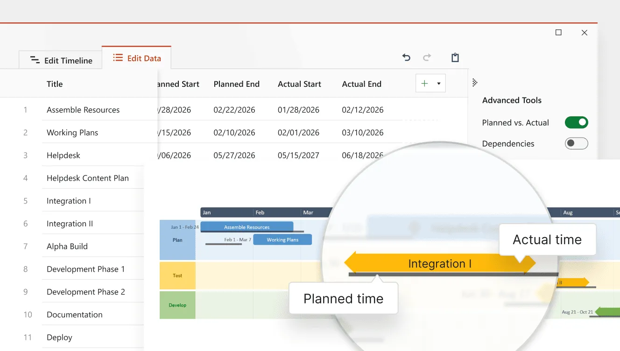
Task: Open the add column dropdown arrow
Action: pyautogui.click(x=438, y=84)
